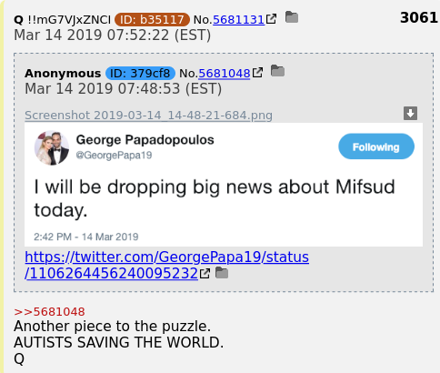The image size is (440, 373).
Task: Select the ID: b35117 badge
Action: click(x=152, y=20)
